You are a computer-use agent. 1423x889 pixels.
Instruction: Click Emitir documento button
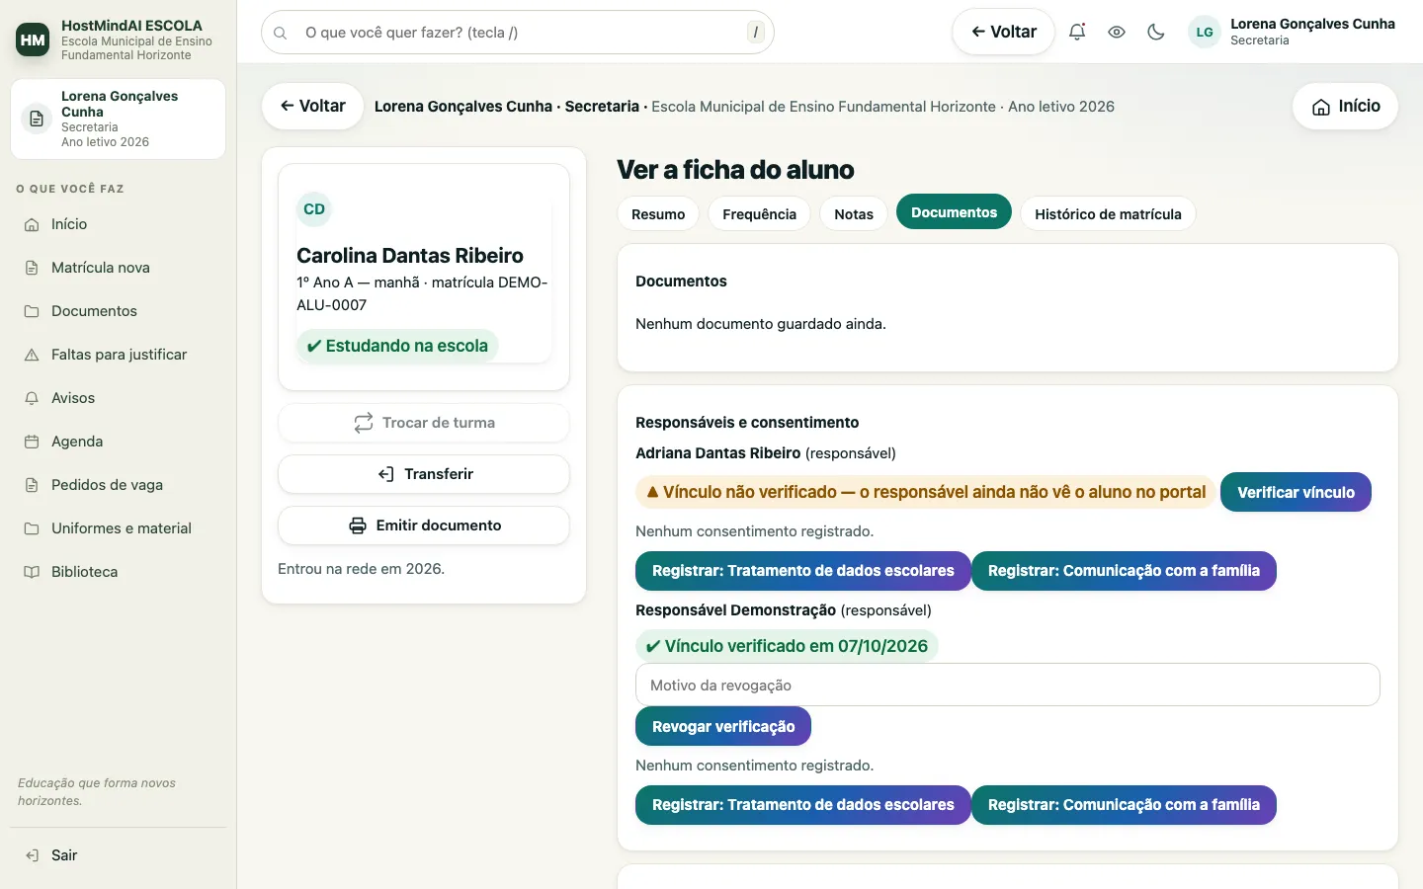[424, 525]
